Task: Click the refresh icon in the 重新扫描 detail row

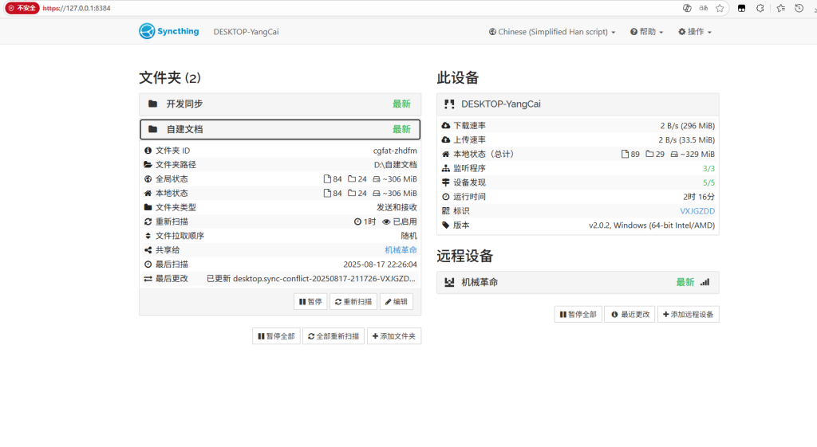Action: tap(148, 222)
